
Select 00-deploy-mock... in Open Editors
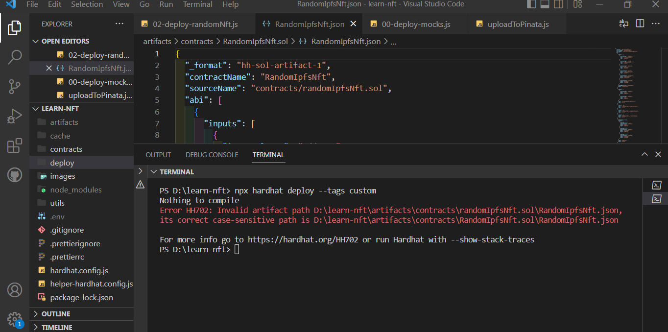(81, 82)
